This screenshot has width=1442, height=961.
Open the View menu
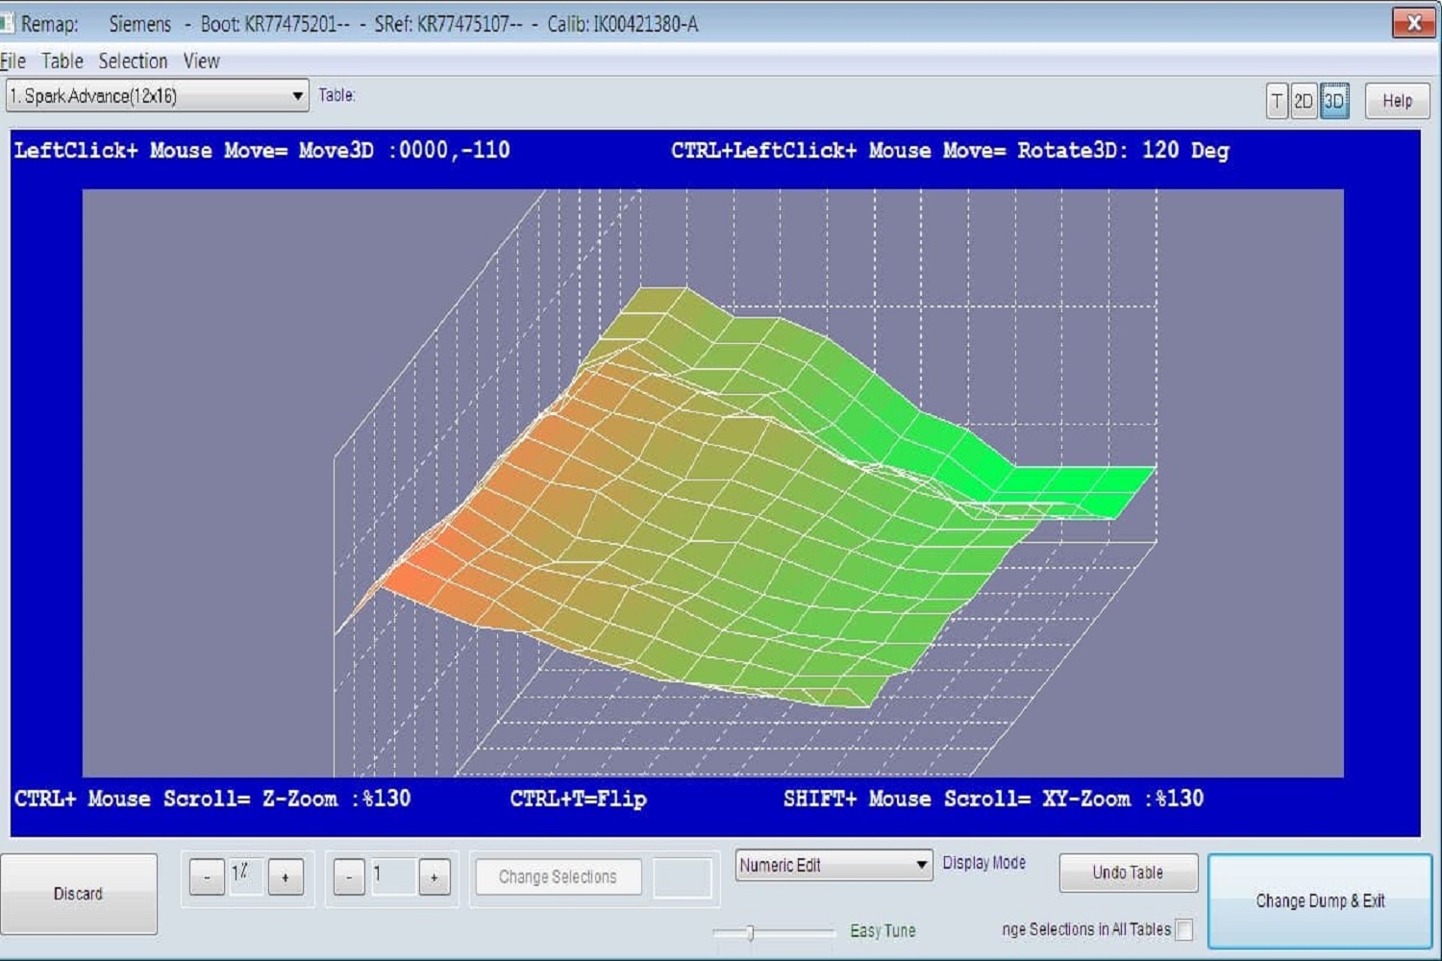pos(202,62)
